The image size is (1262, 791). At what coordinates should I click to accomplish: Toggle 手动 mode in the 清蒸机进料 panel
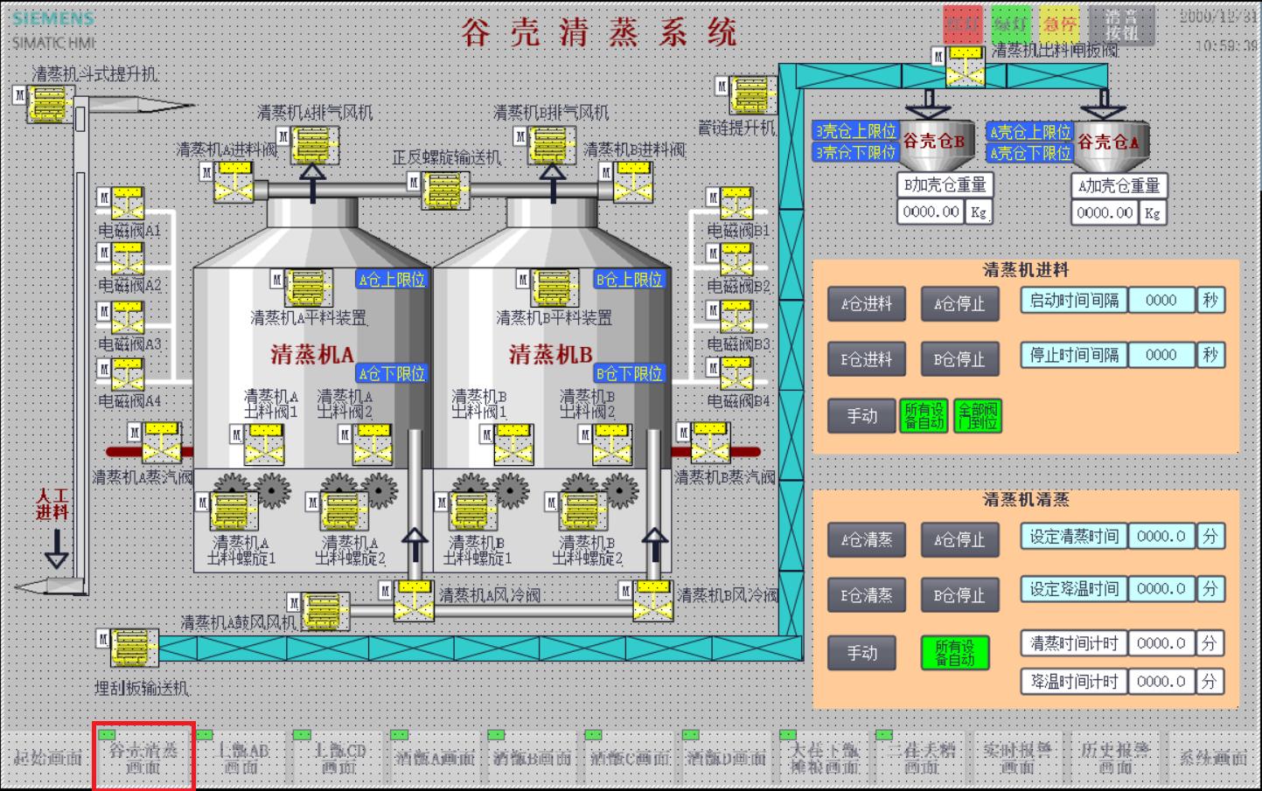pyautogui.click(x=861, y=416)
